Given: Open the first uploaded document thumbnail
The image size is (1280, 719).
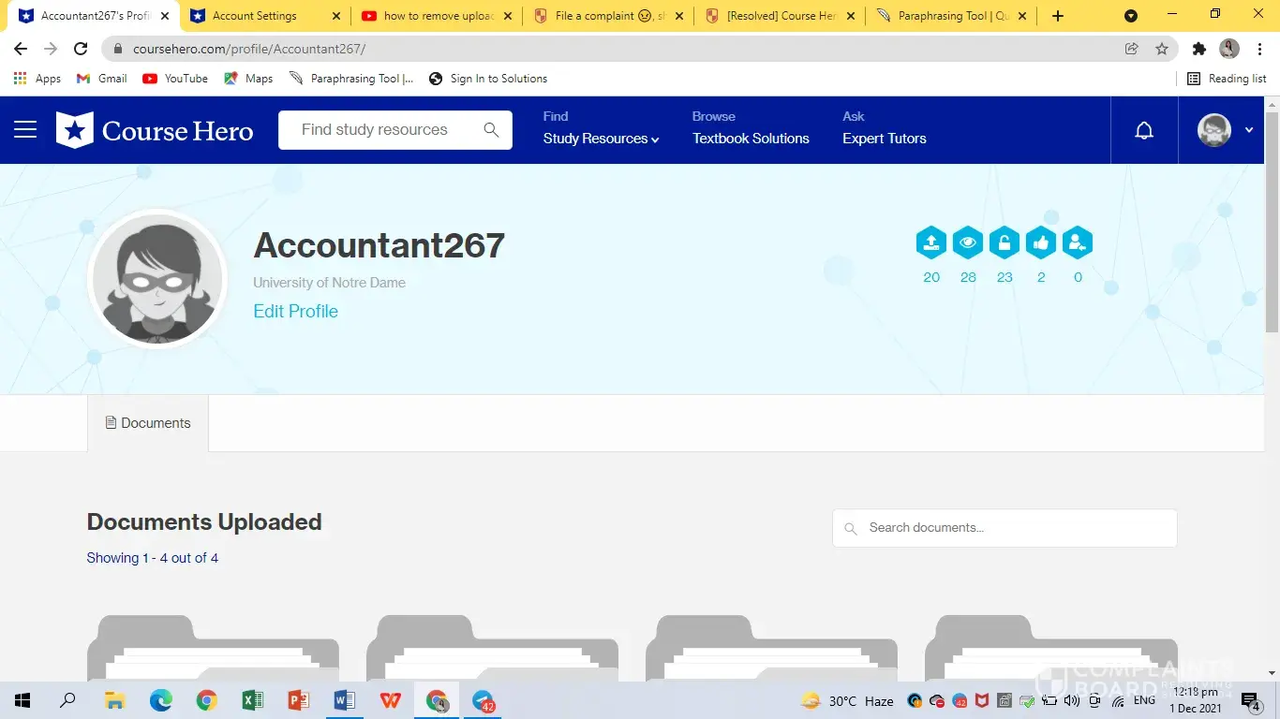Looking at the screenshot, I should point(213,648).
